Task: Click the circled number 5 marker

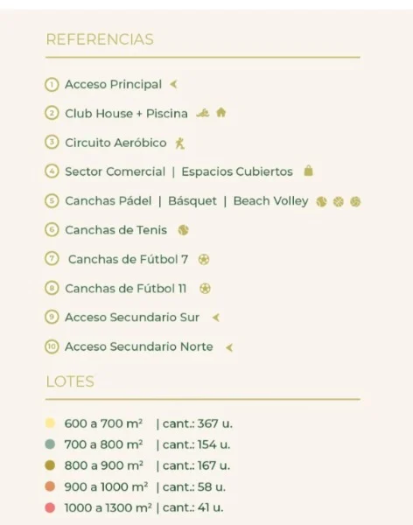Action: click(52, 201)
